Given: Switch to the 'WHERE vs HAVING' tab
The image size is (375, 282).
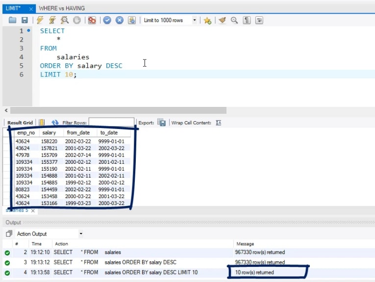Looking at the screenshot, I should coord(61,8).
